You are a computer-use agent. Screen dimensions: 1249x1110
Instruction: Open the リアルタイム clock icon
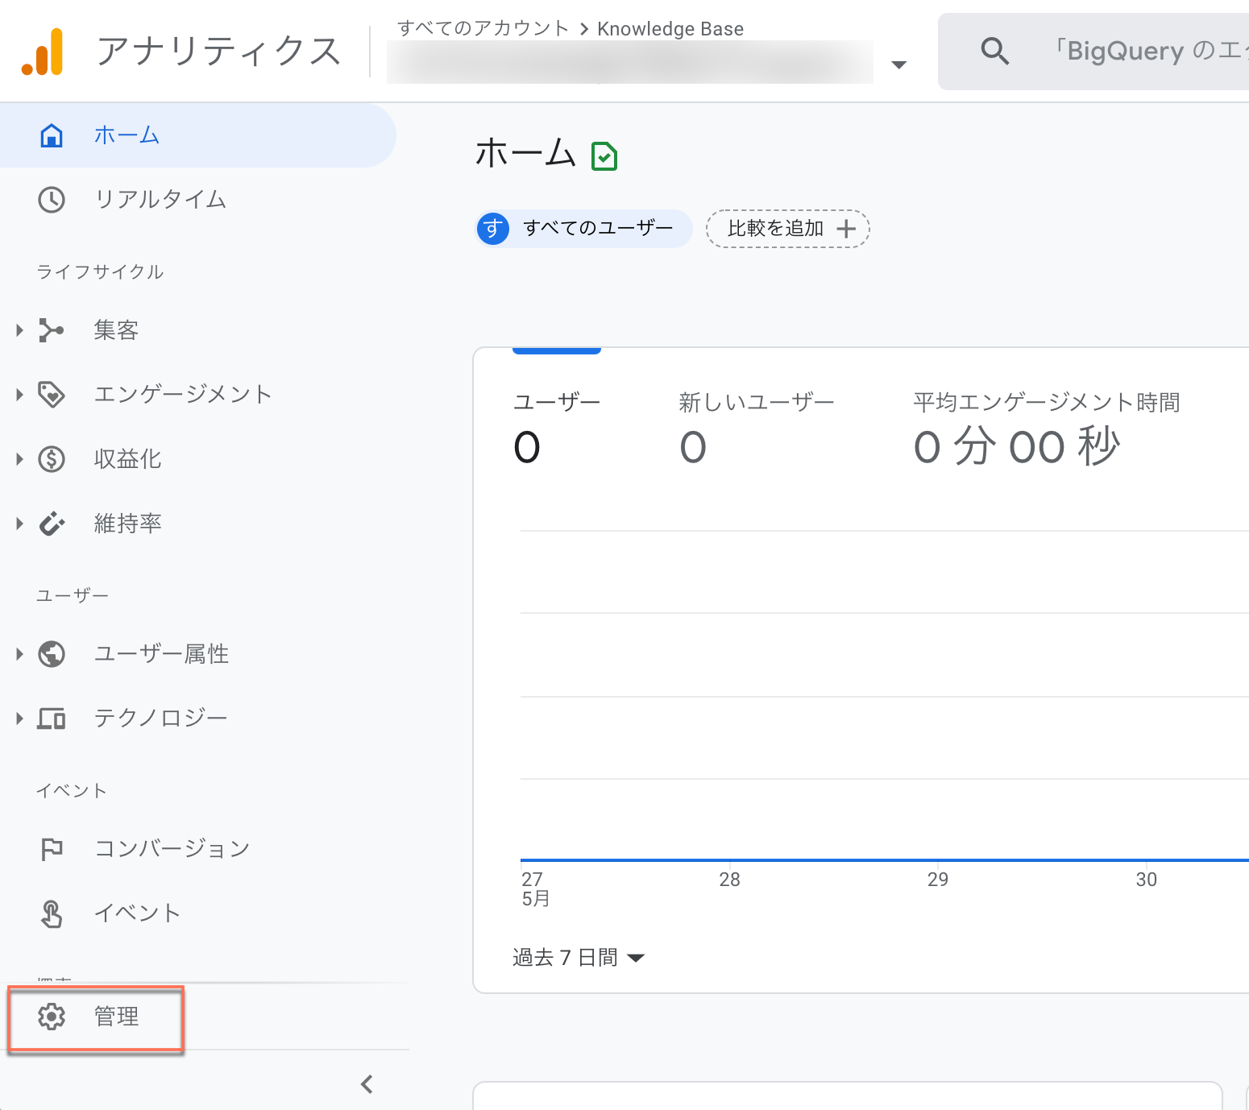52,200
